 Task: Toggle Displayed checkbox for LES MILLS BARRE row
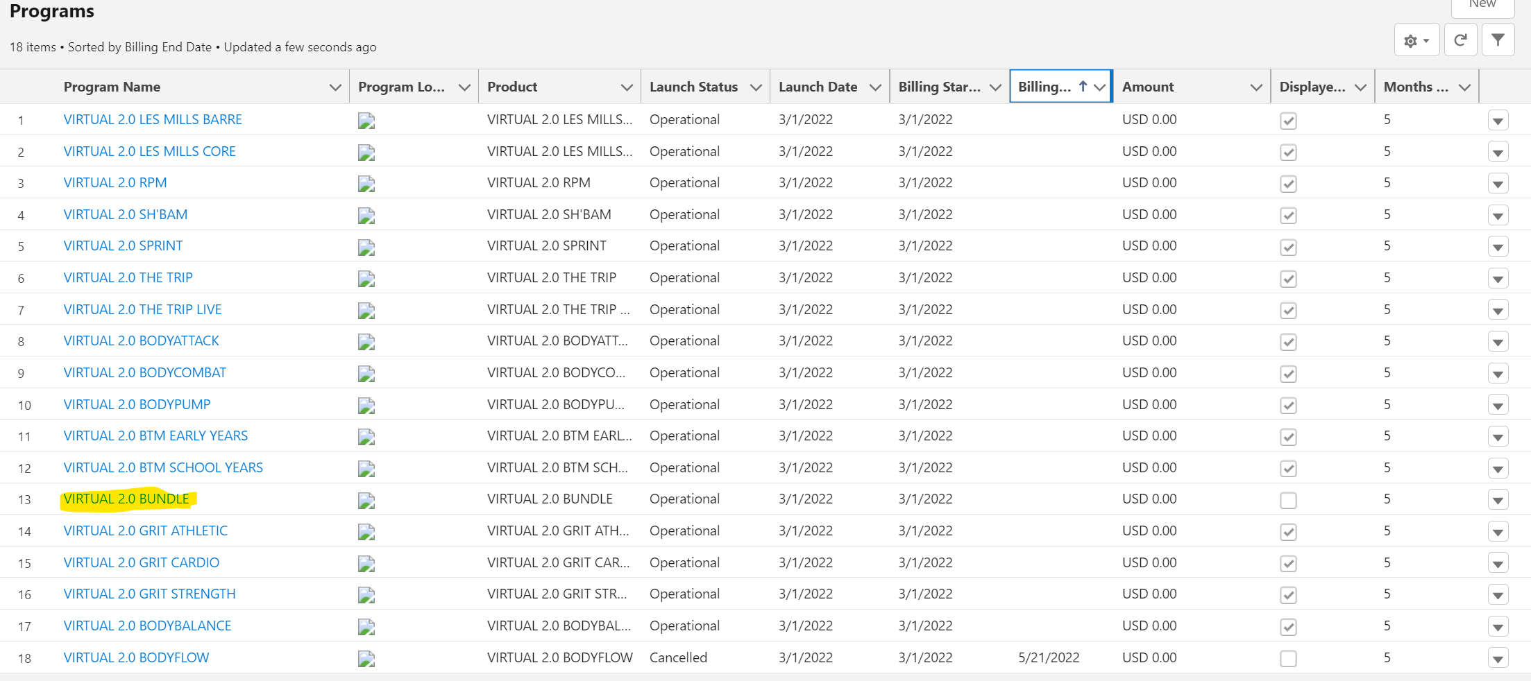pyautogui.click(x=1288, y=121)
